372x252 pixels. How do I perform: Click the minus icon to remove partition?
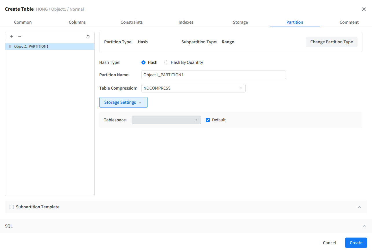pos(20,36)
